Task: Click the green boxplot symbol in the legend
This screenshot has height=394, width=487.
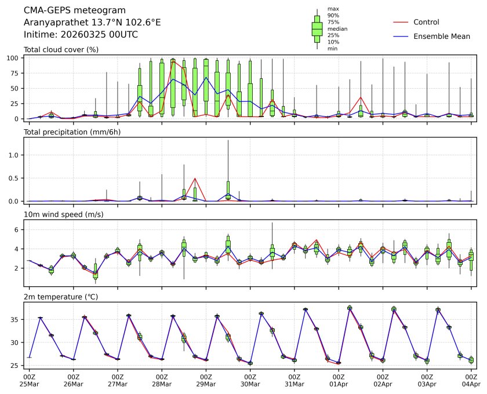Action: tap(317, 29)
